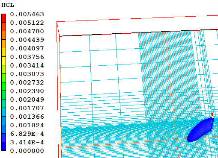Screen dimensions: 218x158
Task: Click the HCL legend title
Action: click(x=8, y=5)
